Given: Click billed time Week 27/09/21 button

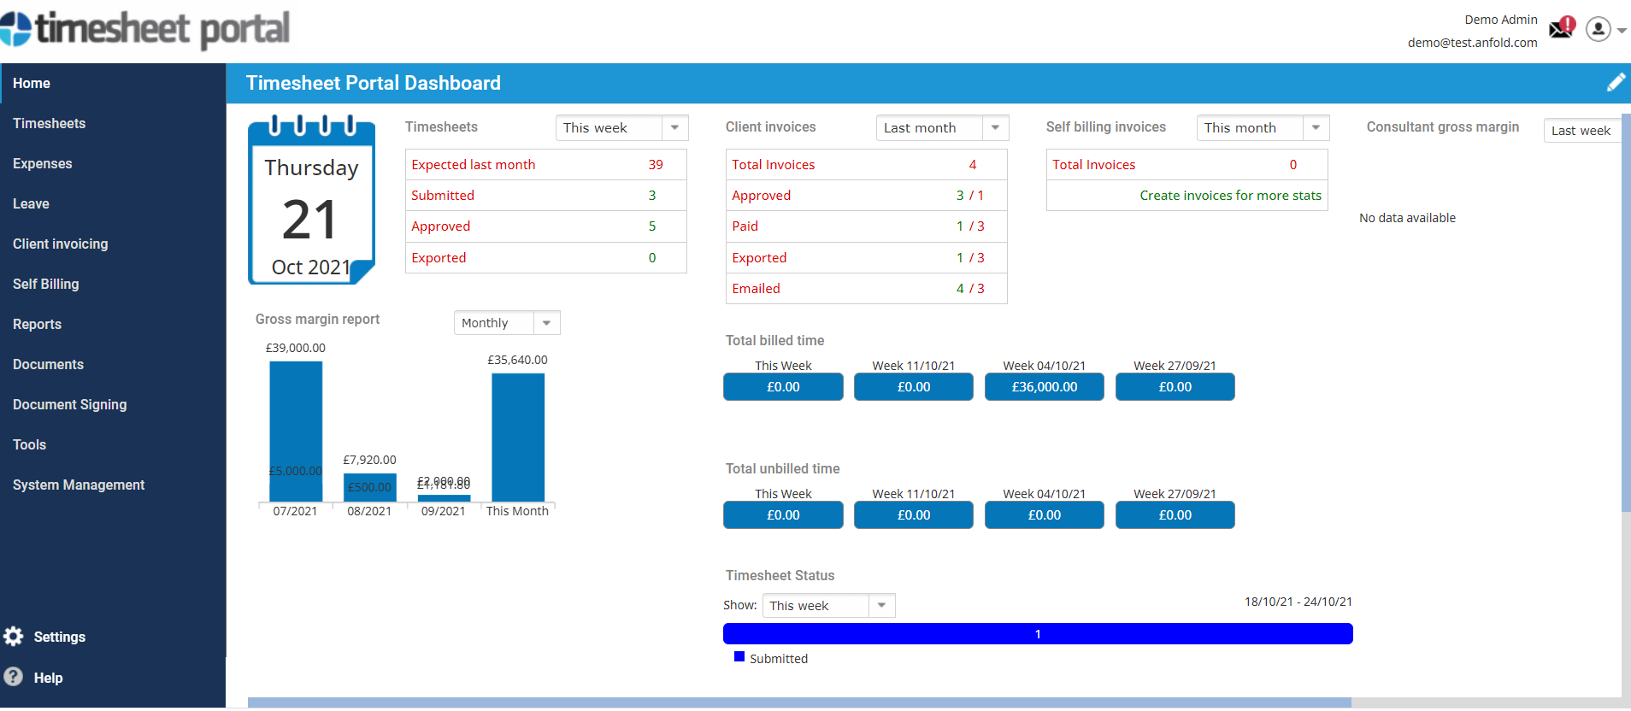Looking at the screenshot, I should point(1175,386).
